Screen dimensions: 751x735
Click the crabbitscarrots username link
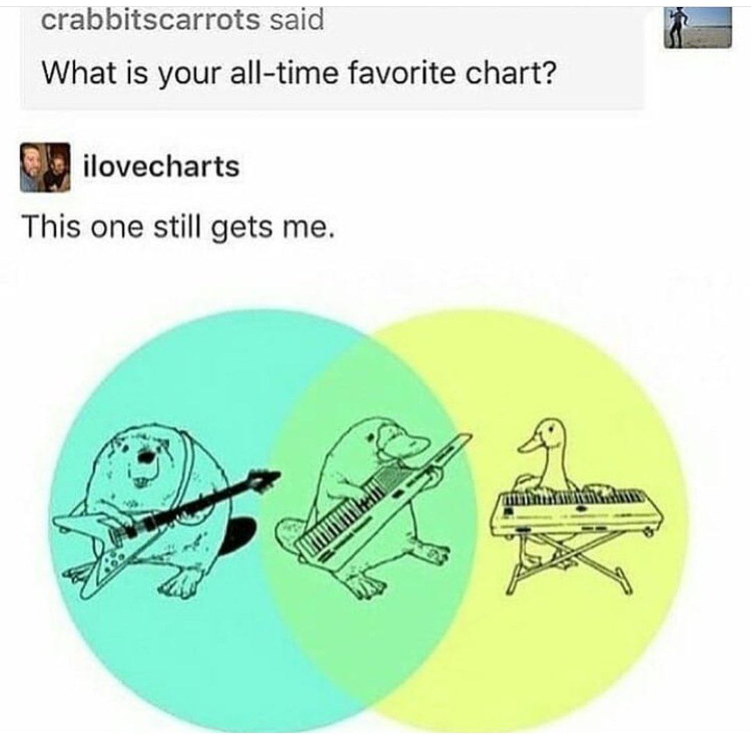click(150, 21)
